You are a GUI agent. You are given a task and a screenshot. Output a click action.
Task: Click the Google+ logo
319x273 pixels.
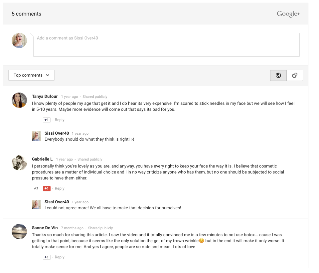pyautogui.click(x=288, y=14)
